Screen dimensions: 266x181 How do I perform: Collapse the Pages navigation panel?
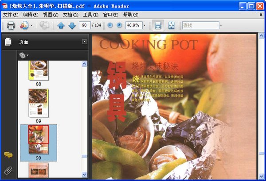click(85, 42)
